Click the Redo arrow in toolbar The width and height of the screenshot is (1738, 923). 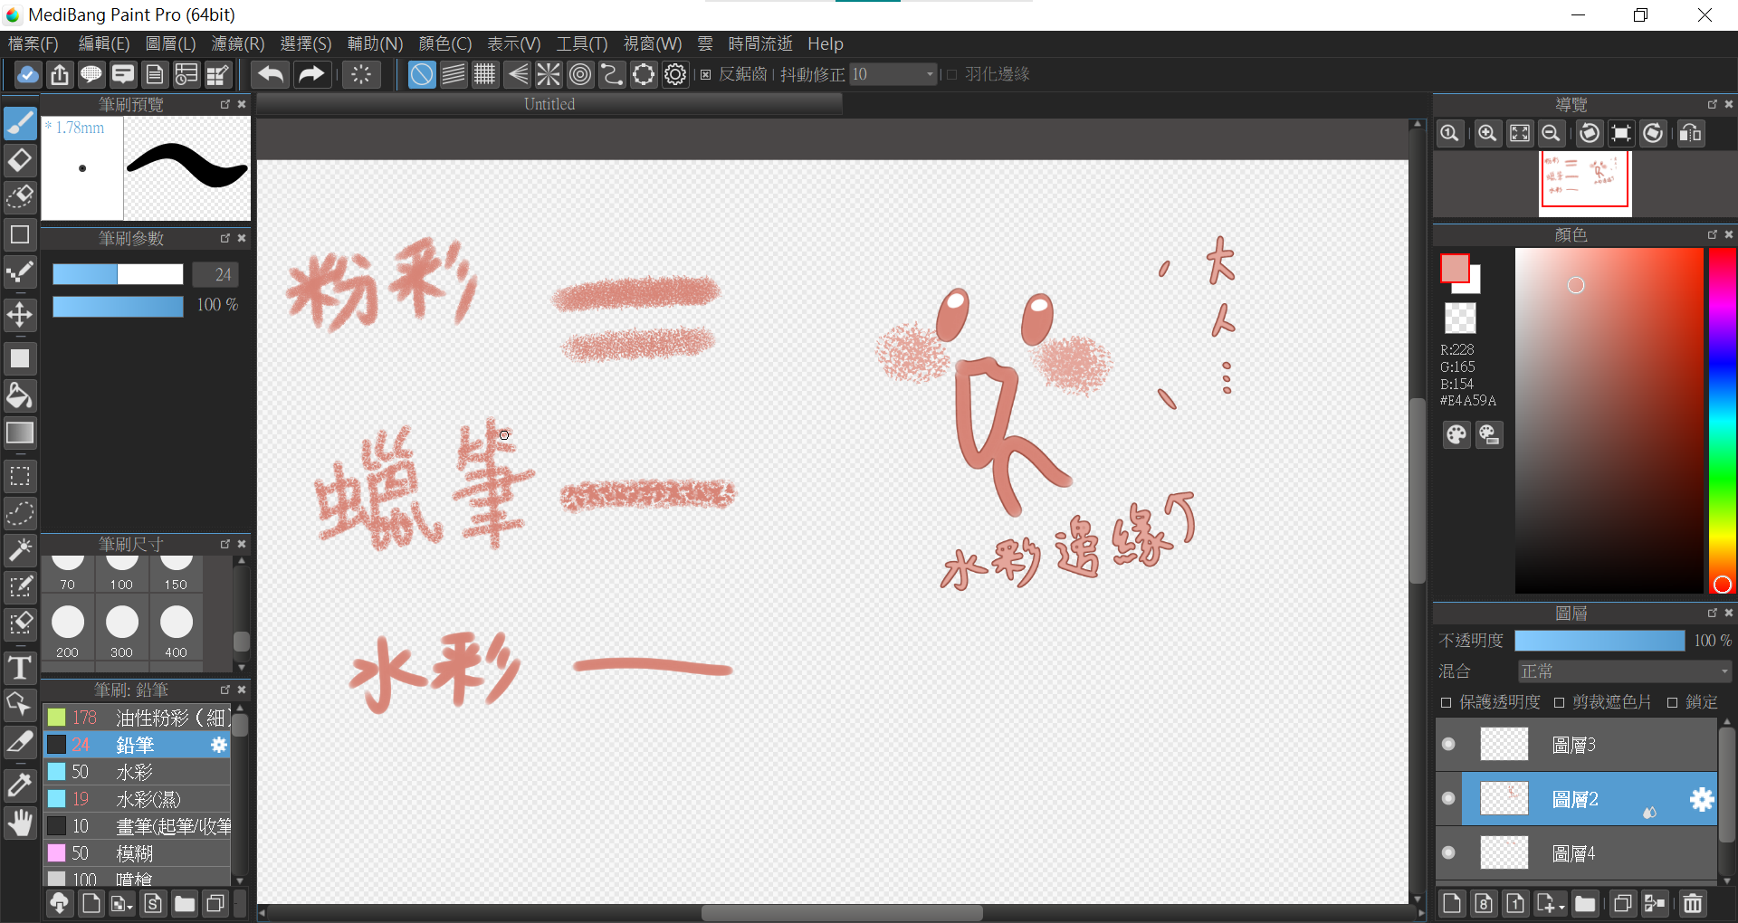point(310,74)
